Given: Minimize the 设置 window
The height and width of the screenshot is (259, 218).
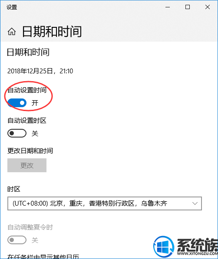Looking at the screenshot, I should 168,7.
